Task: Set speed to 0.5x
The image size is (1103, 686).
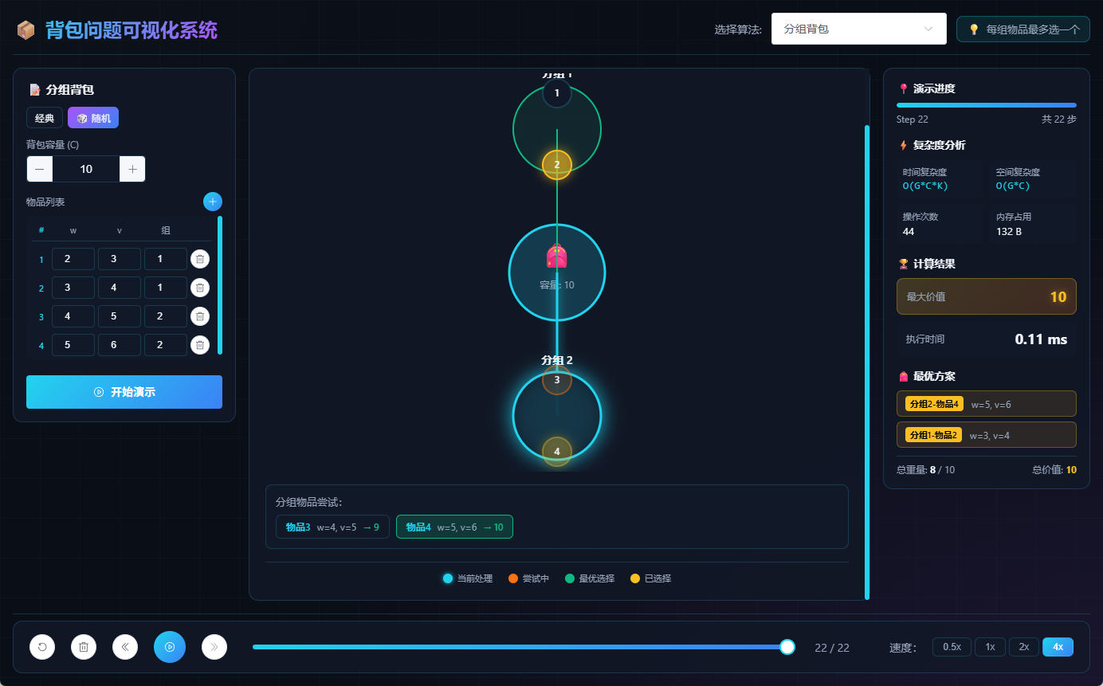Action: click(x=952, y=647)
